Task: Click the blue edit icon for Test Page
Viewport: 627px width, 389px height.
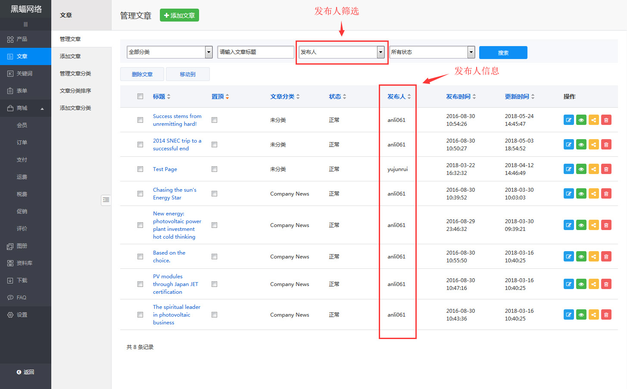Action: [x=568, y=169]
